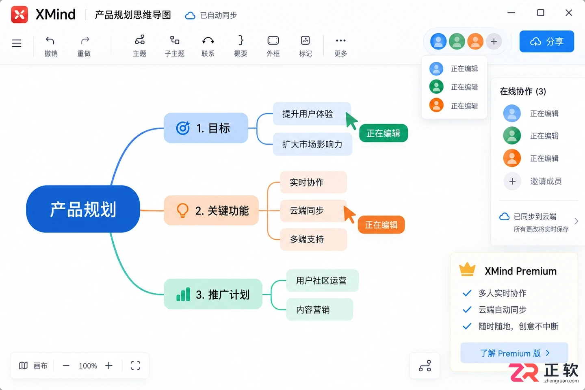Add a boundary with 外框

coord(273,46)
